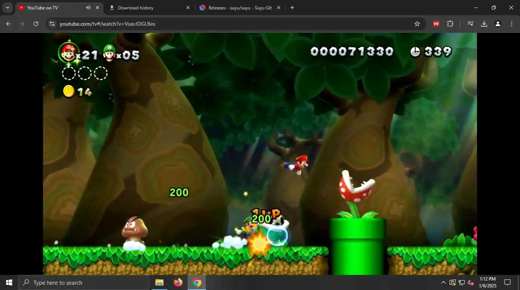Reload the current page
Image resolution: width=520 pixels, height=290 pixels.
pos(36,24)
